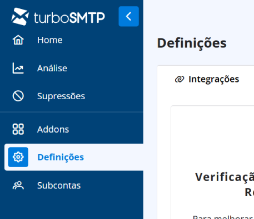This screenshot has width=254, height=219.
Task: Click the turboSMTP brand name text
Action: (x=69, y=18)
